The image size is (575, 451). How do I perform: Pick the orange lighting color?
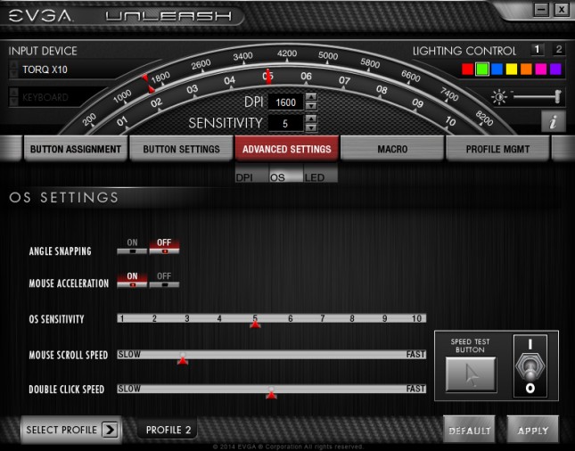(x=526, y=69)
